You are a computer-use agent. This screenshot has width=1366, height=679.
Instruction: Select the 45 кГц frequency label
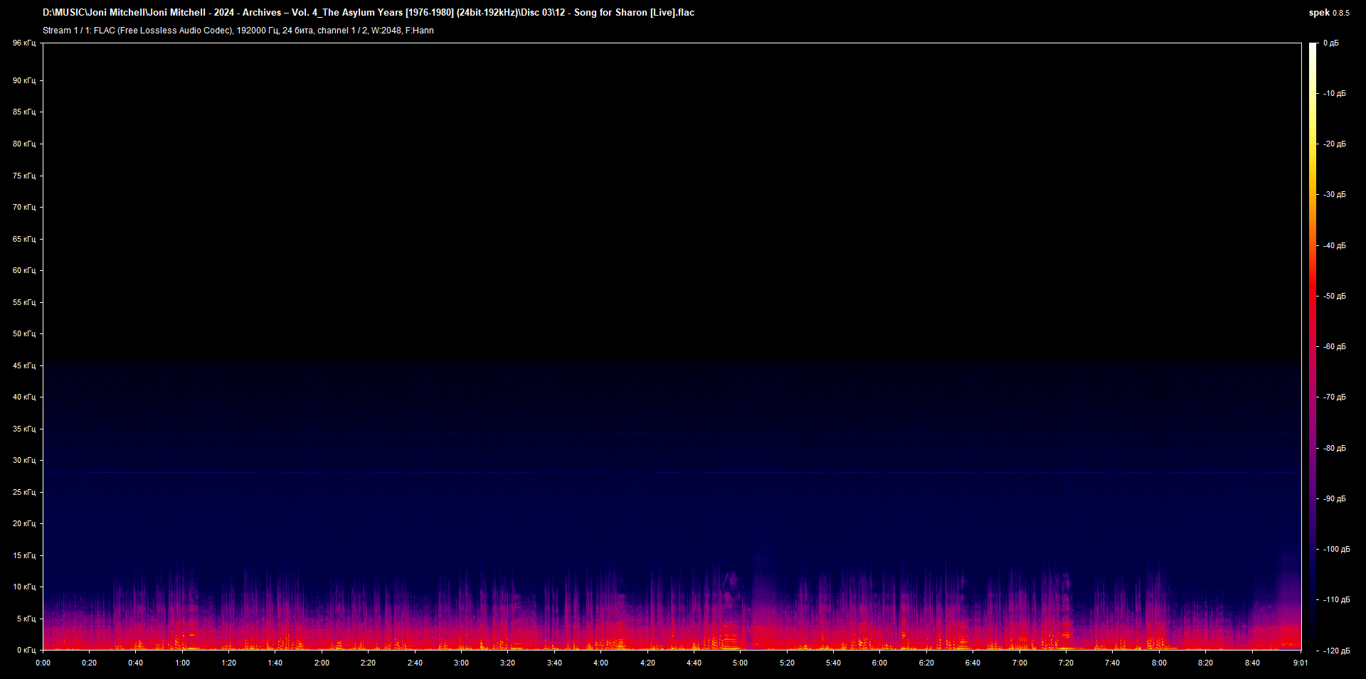[23, 365]
